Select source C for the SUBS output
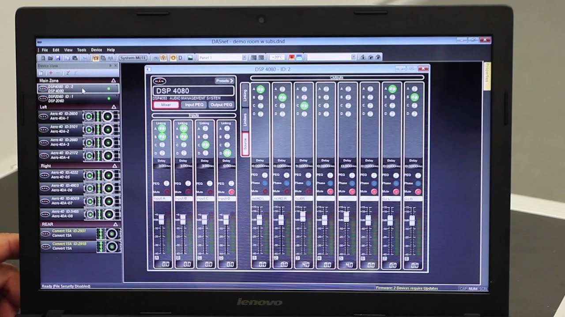 pyautogui.click(x=304, y=106)
